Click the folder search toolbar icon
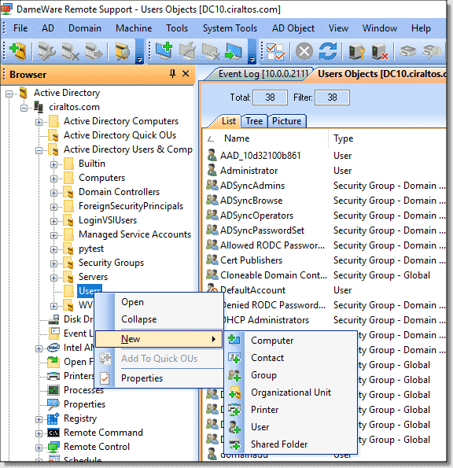453x468 pixels. pos(123,51)
